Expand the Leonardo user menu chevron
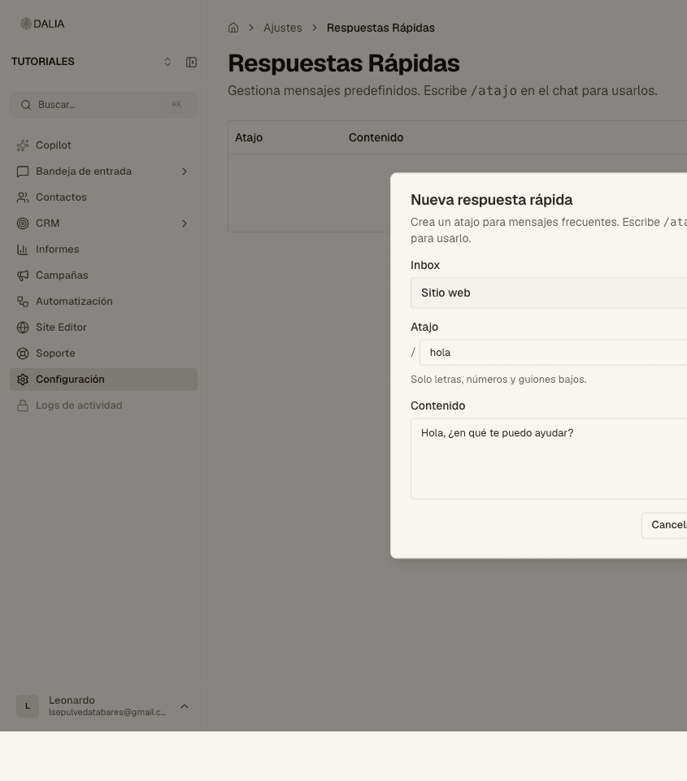 click(185, 706)
